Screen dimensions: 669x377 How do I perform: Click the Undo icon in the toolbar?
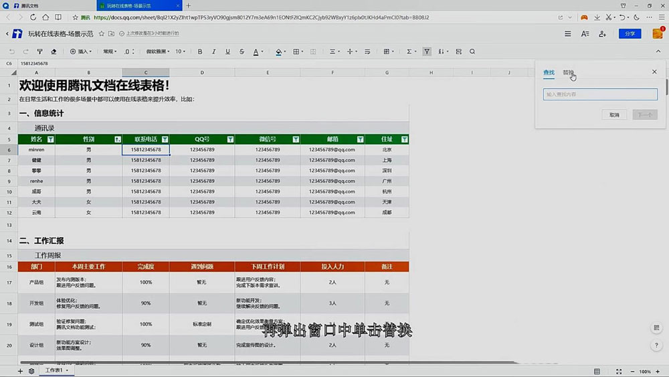[x=12, y=52]
